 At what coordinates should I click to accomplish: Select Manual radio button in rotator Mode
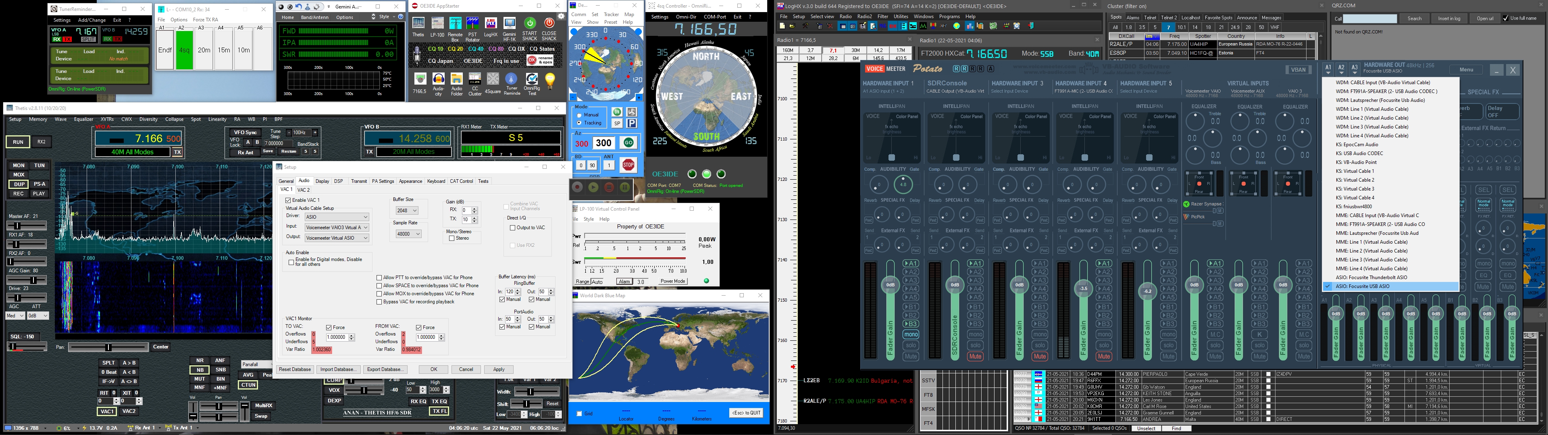pyautogui.click(x=579, y=115)
